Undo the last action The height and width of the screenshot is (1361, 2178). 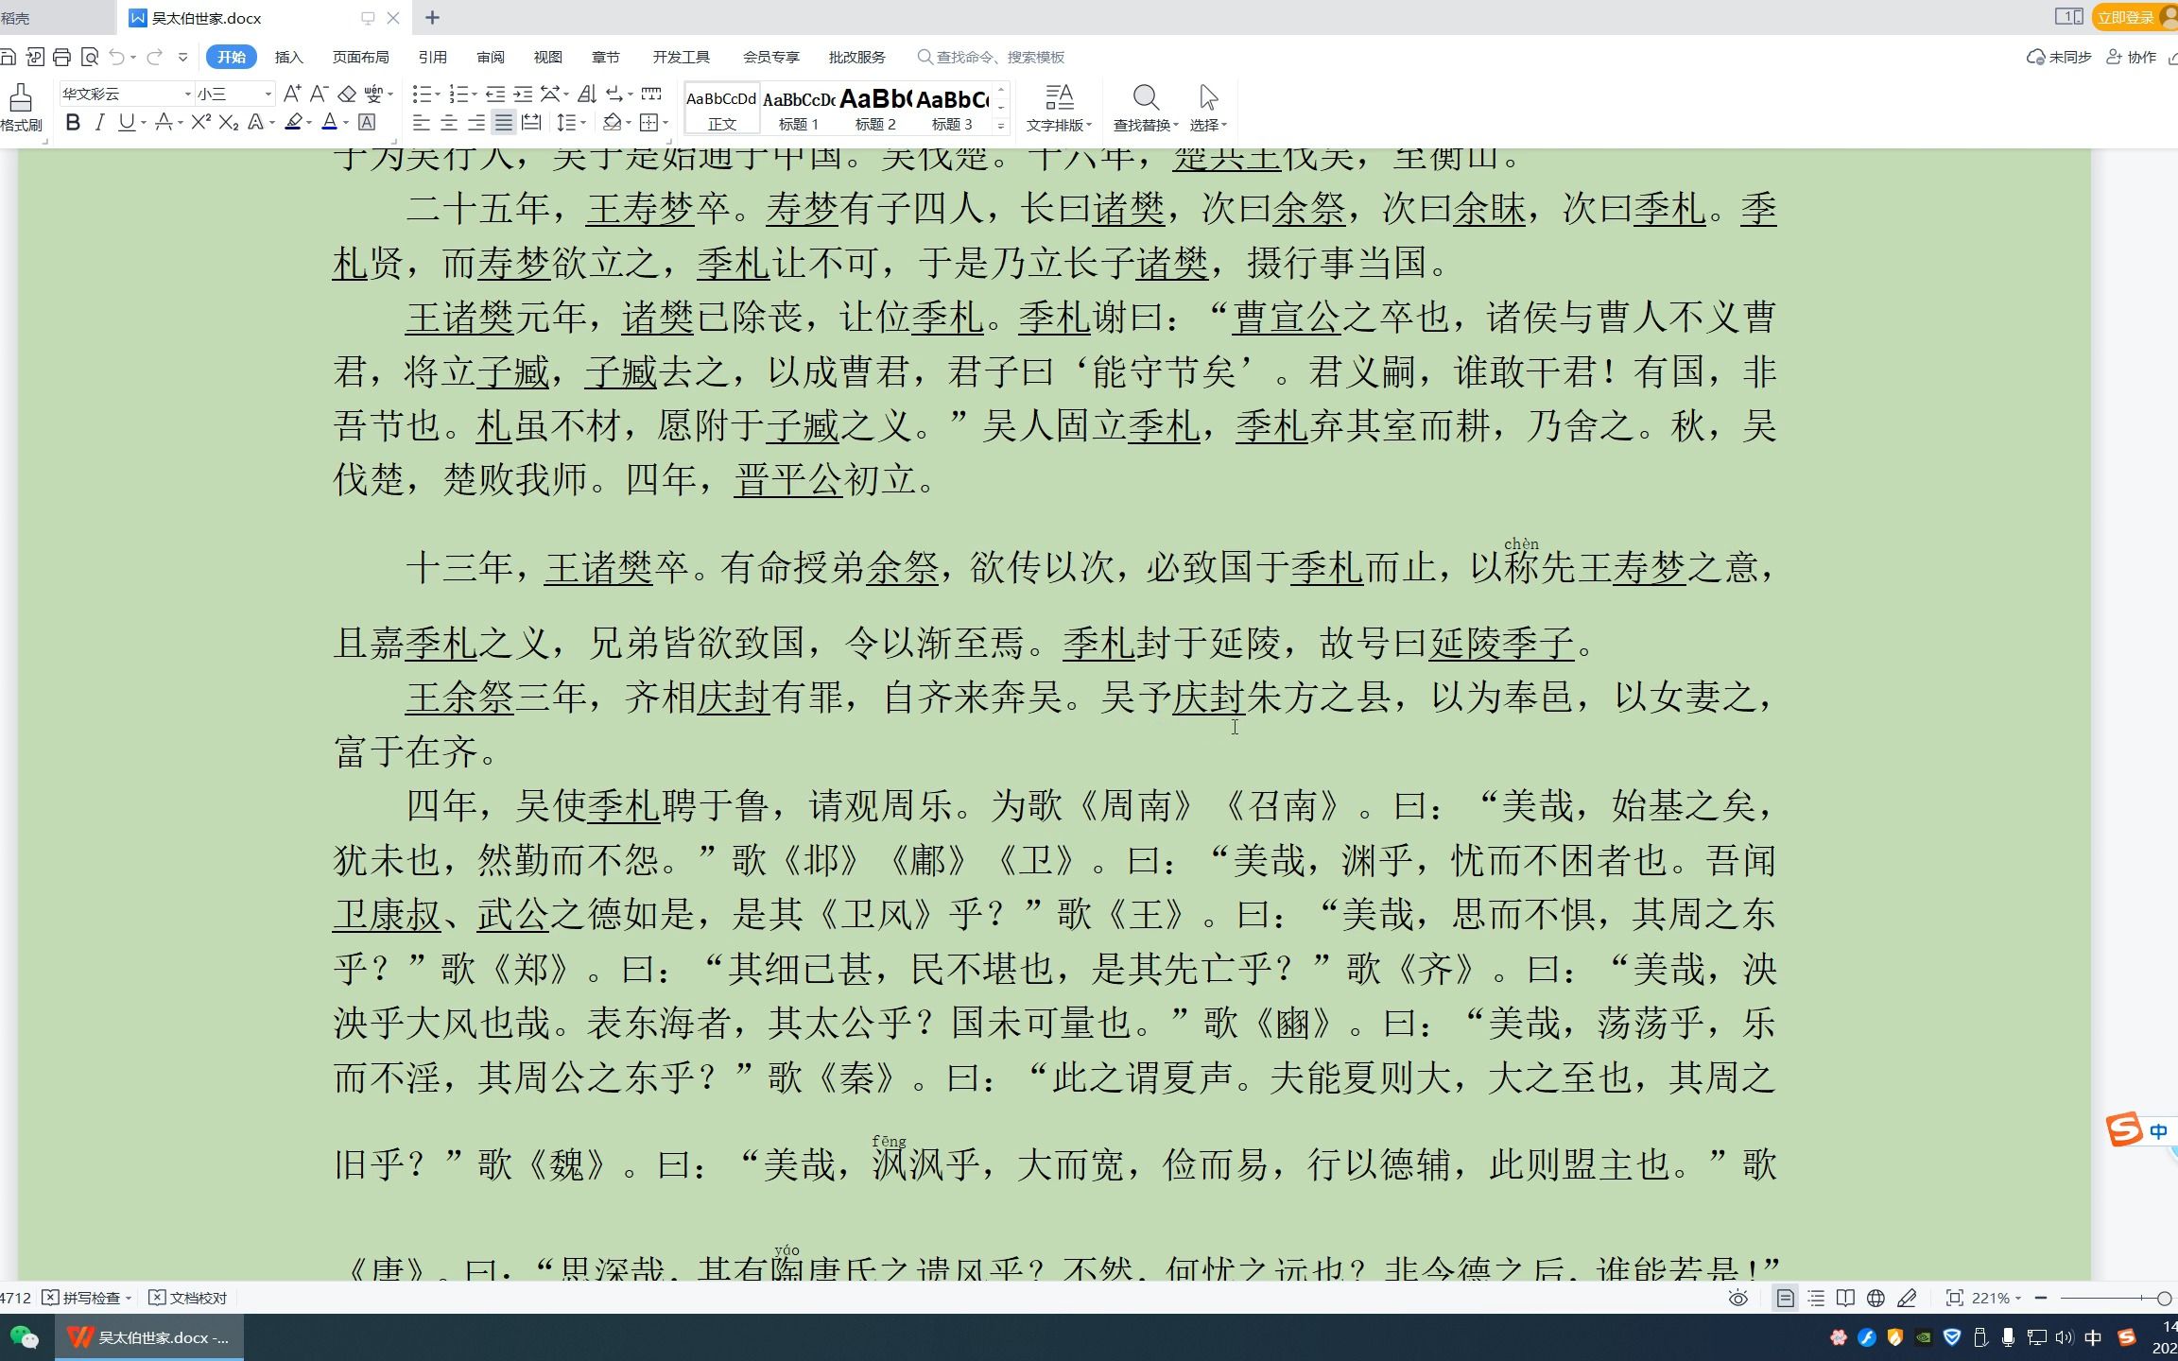116,58
